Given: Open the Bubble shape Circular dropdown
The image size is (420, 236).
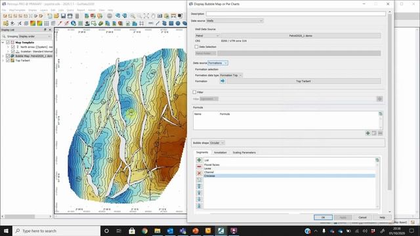Looking at the screenshot, I should click(217, 143).
